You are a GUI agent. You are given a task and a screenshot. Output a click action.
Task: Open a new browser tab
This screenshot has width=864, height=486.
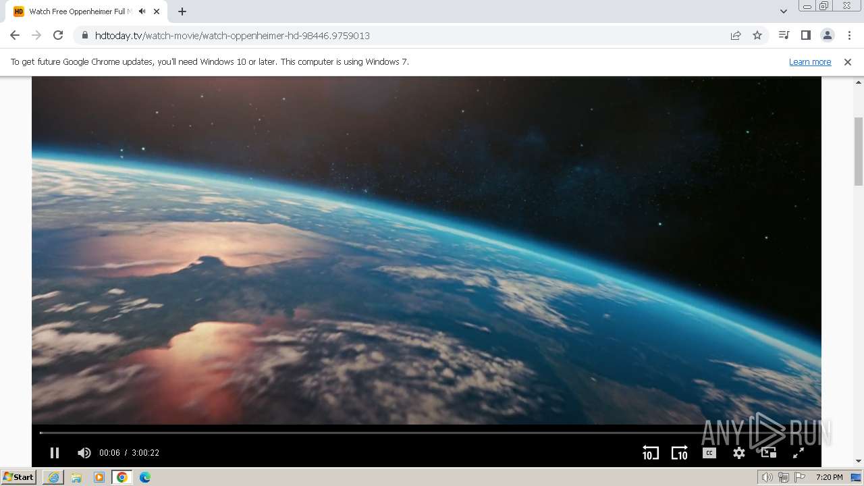(x=182, y=11)
